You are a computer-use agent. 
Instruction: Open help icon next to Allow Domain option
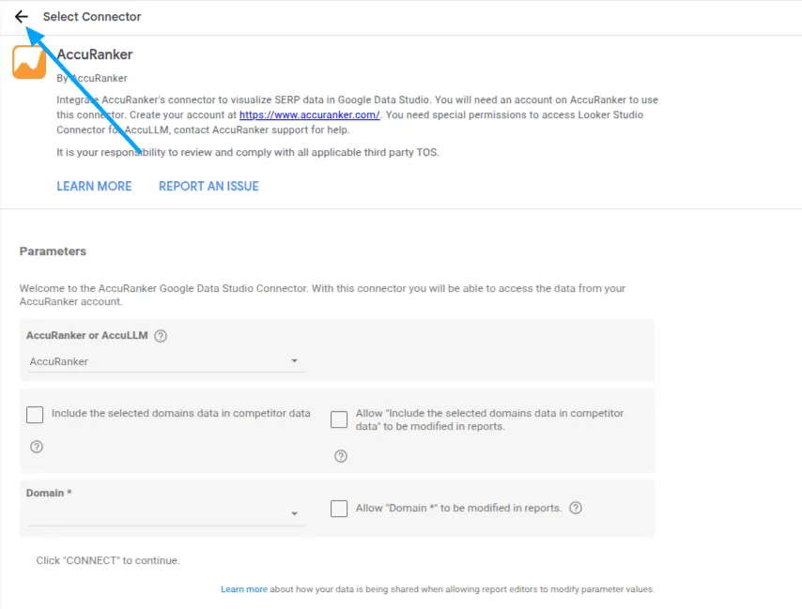point(576,508)
